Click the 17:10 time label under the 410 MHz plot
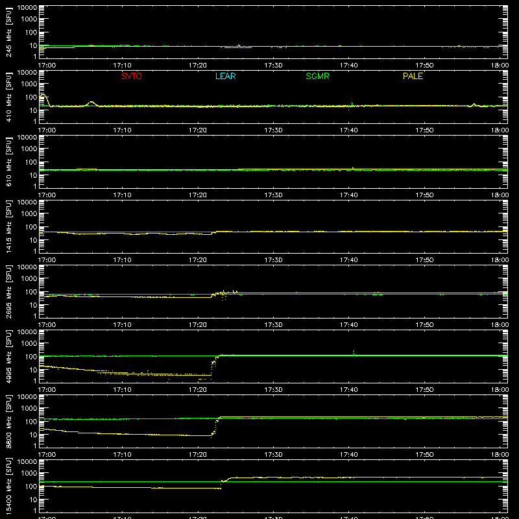The width and height of the screenshot is (519, 519). 123,130
